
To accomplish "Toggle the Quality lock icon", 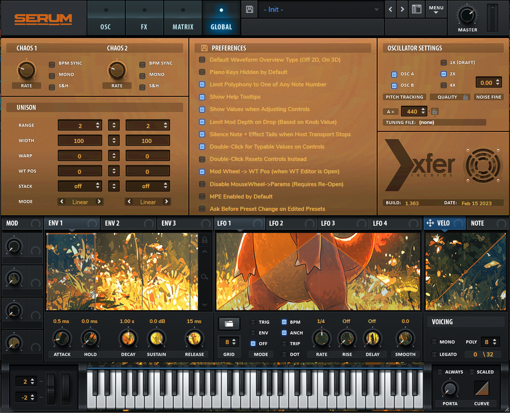I will click(x=465, y=97).
